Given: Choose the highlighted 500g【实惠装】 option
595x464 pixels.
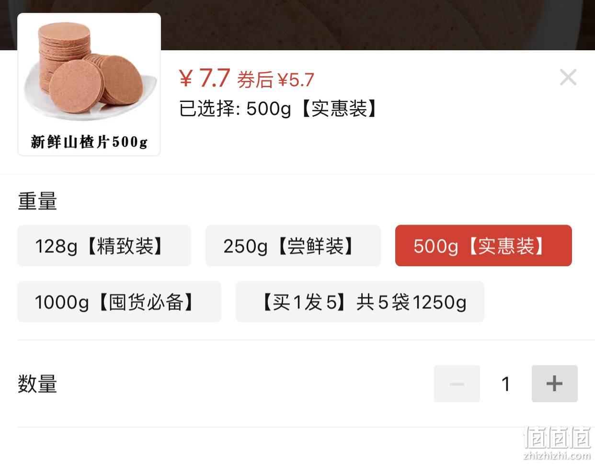Looking at the screenshot, I should (x=483, y=246).
